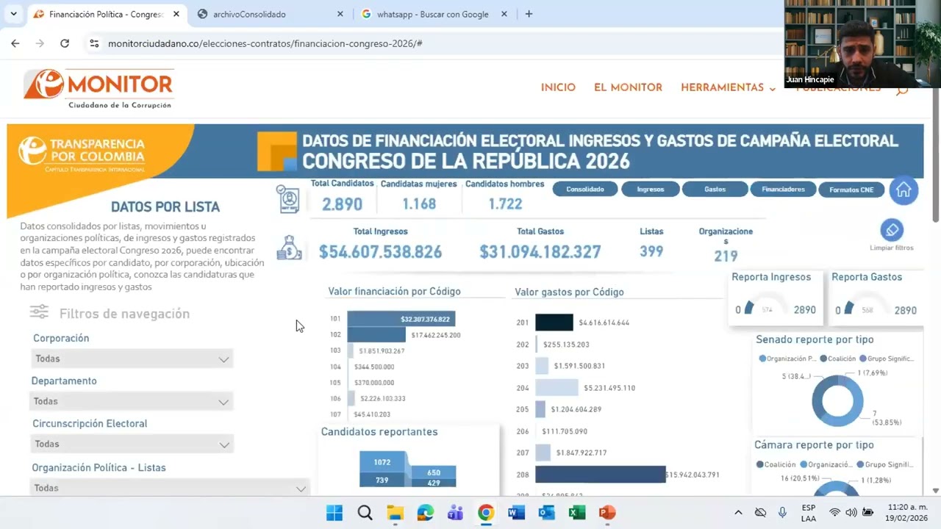This screenshot has height=529, width=941.
Task: Open Outlook from the taskbar
Action: (546, 512)
